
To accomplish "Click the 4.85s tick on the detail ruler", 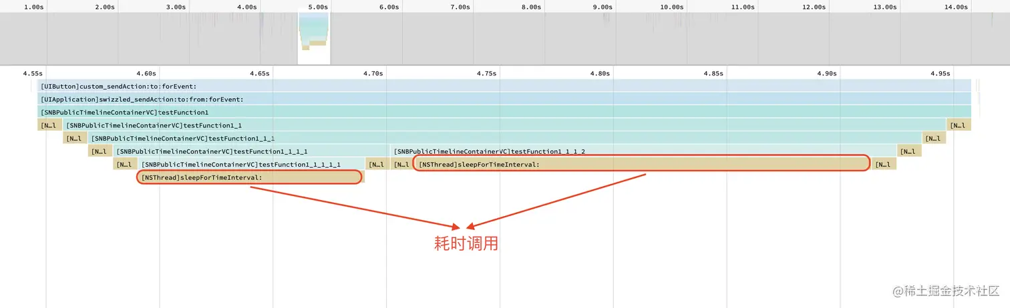I will [x=713, y=73].
